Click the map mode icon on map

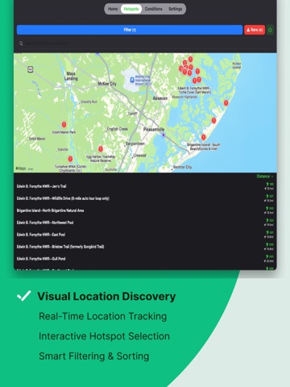pos(31,69)
